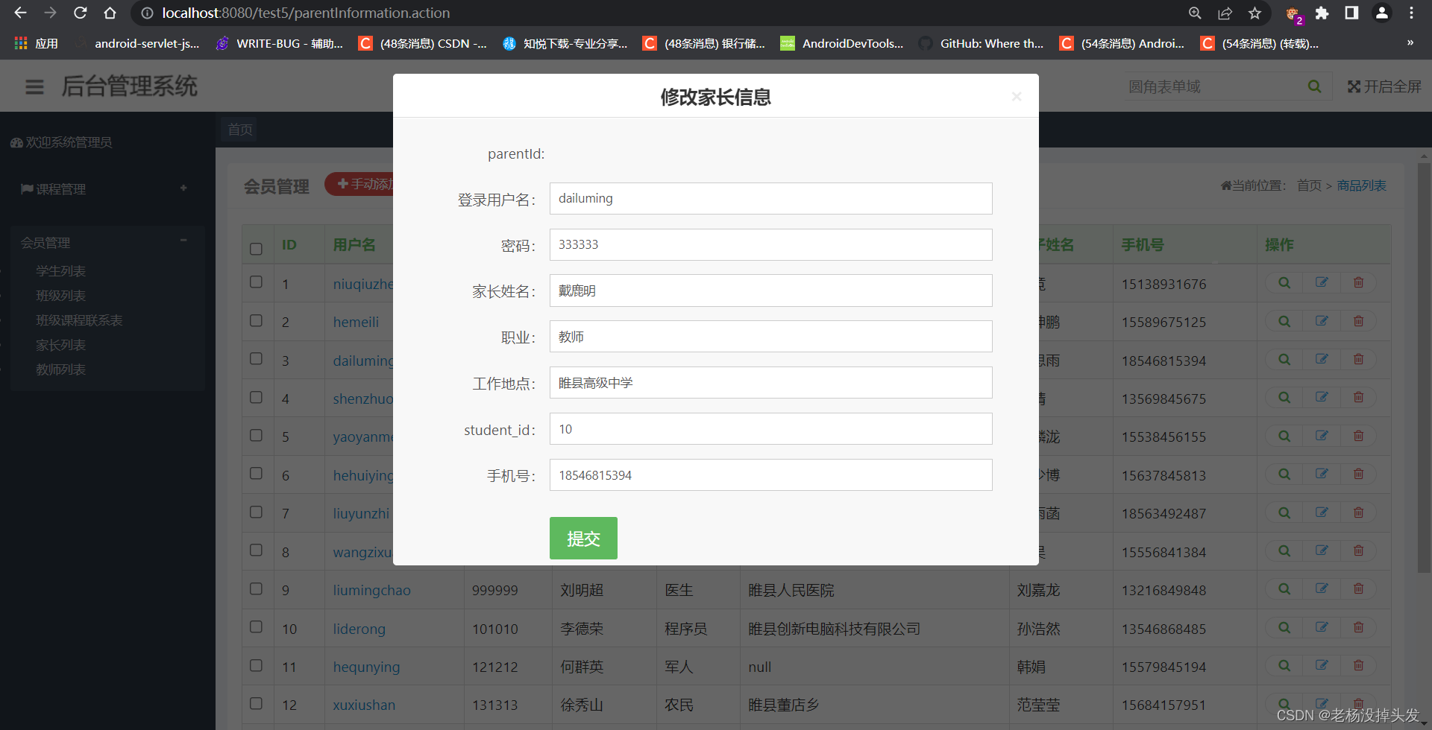
Task: Open 班级列表 in the sidebar
Action: tap(60, 296)
